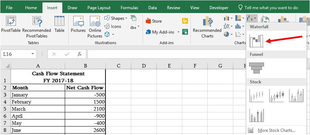This screenshot has height=135, width=310.
Task: Select the High-Low-Close stock chart
Action: (257, 96)
